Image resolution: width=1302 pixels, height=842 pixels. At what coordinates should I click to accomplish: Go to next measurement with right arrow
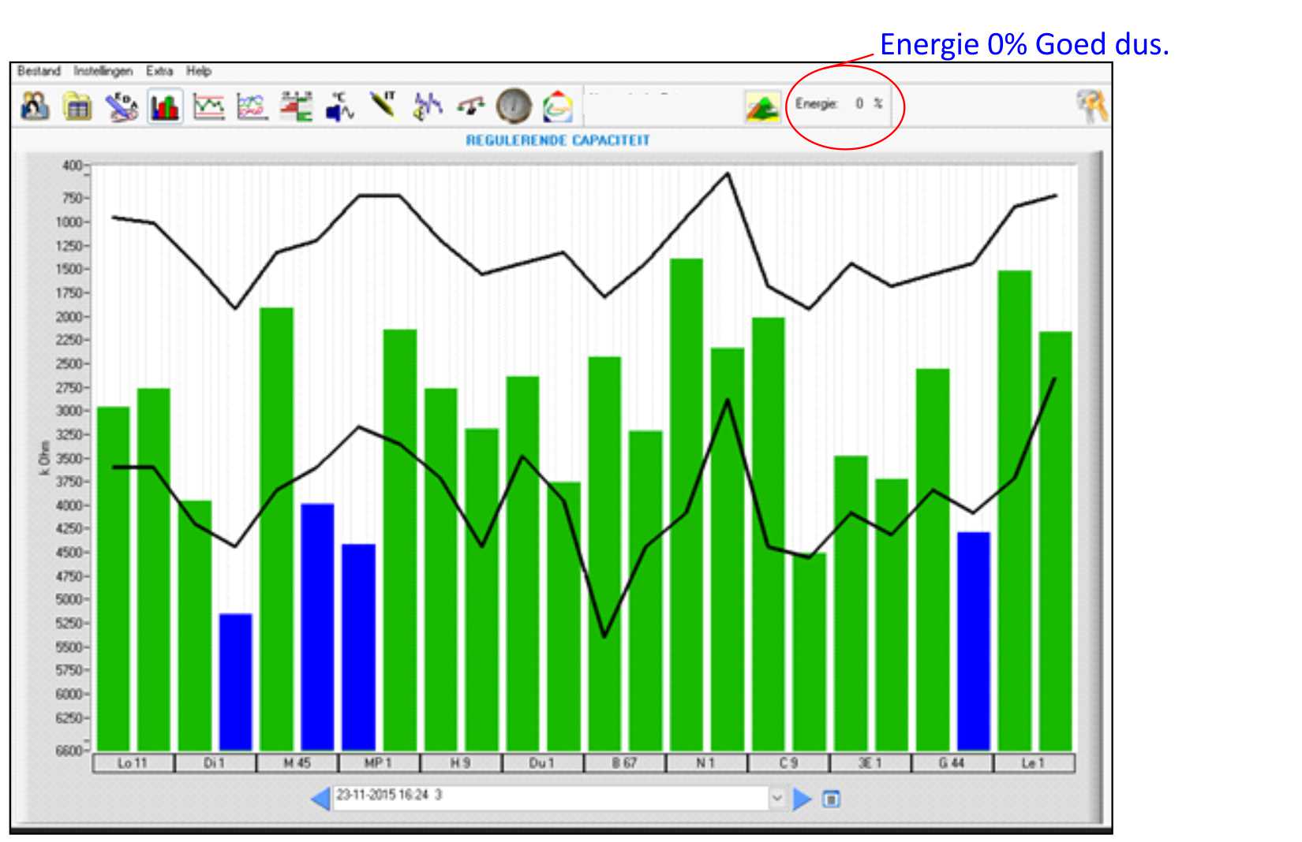tap(801, 799)
